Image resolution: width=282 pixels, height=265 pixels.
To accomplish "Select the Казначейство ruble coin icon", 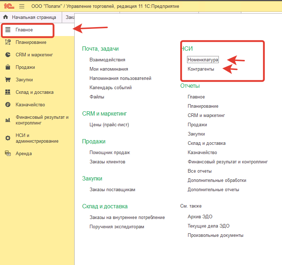I will coord(7,105).
